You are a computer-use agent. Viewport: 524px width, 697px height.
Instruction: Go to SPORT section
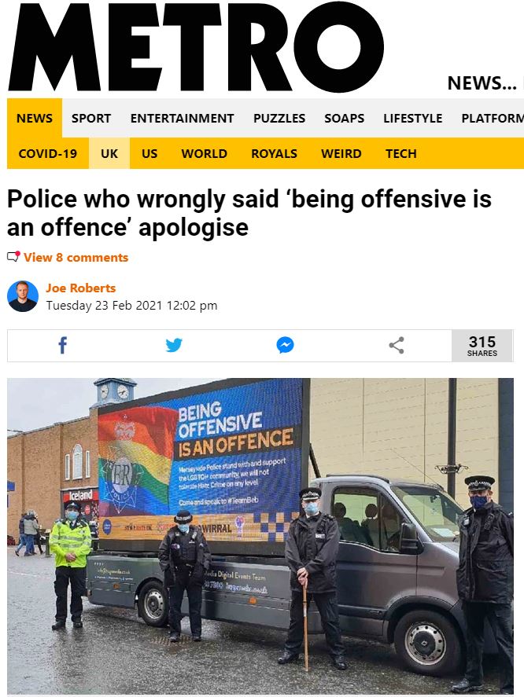pos(91,118)
